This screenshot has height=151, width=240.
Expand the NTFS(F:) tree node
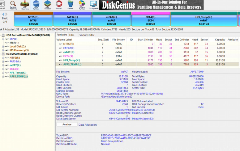point(3,58)
